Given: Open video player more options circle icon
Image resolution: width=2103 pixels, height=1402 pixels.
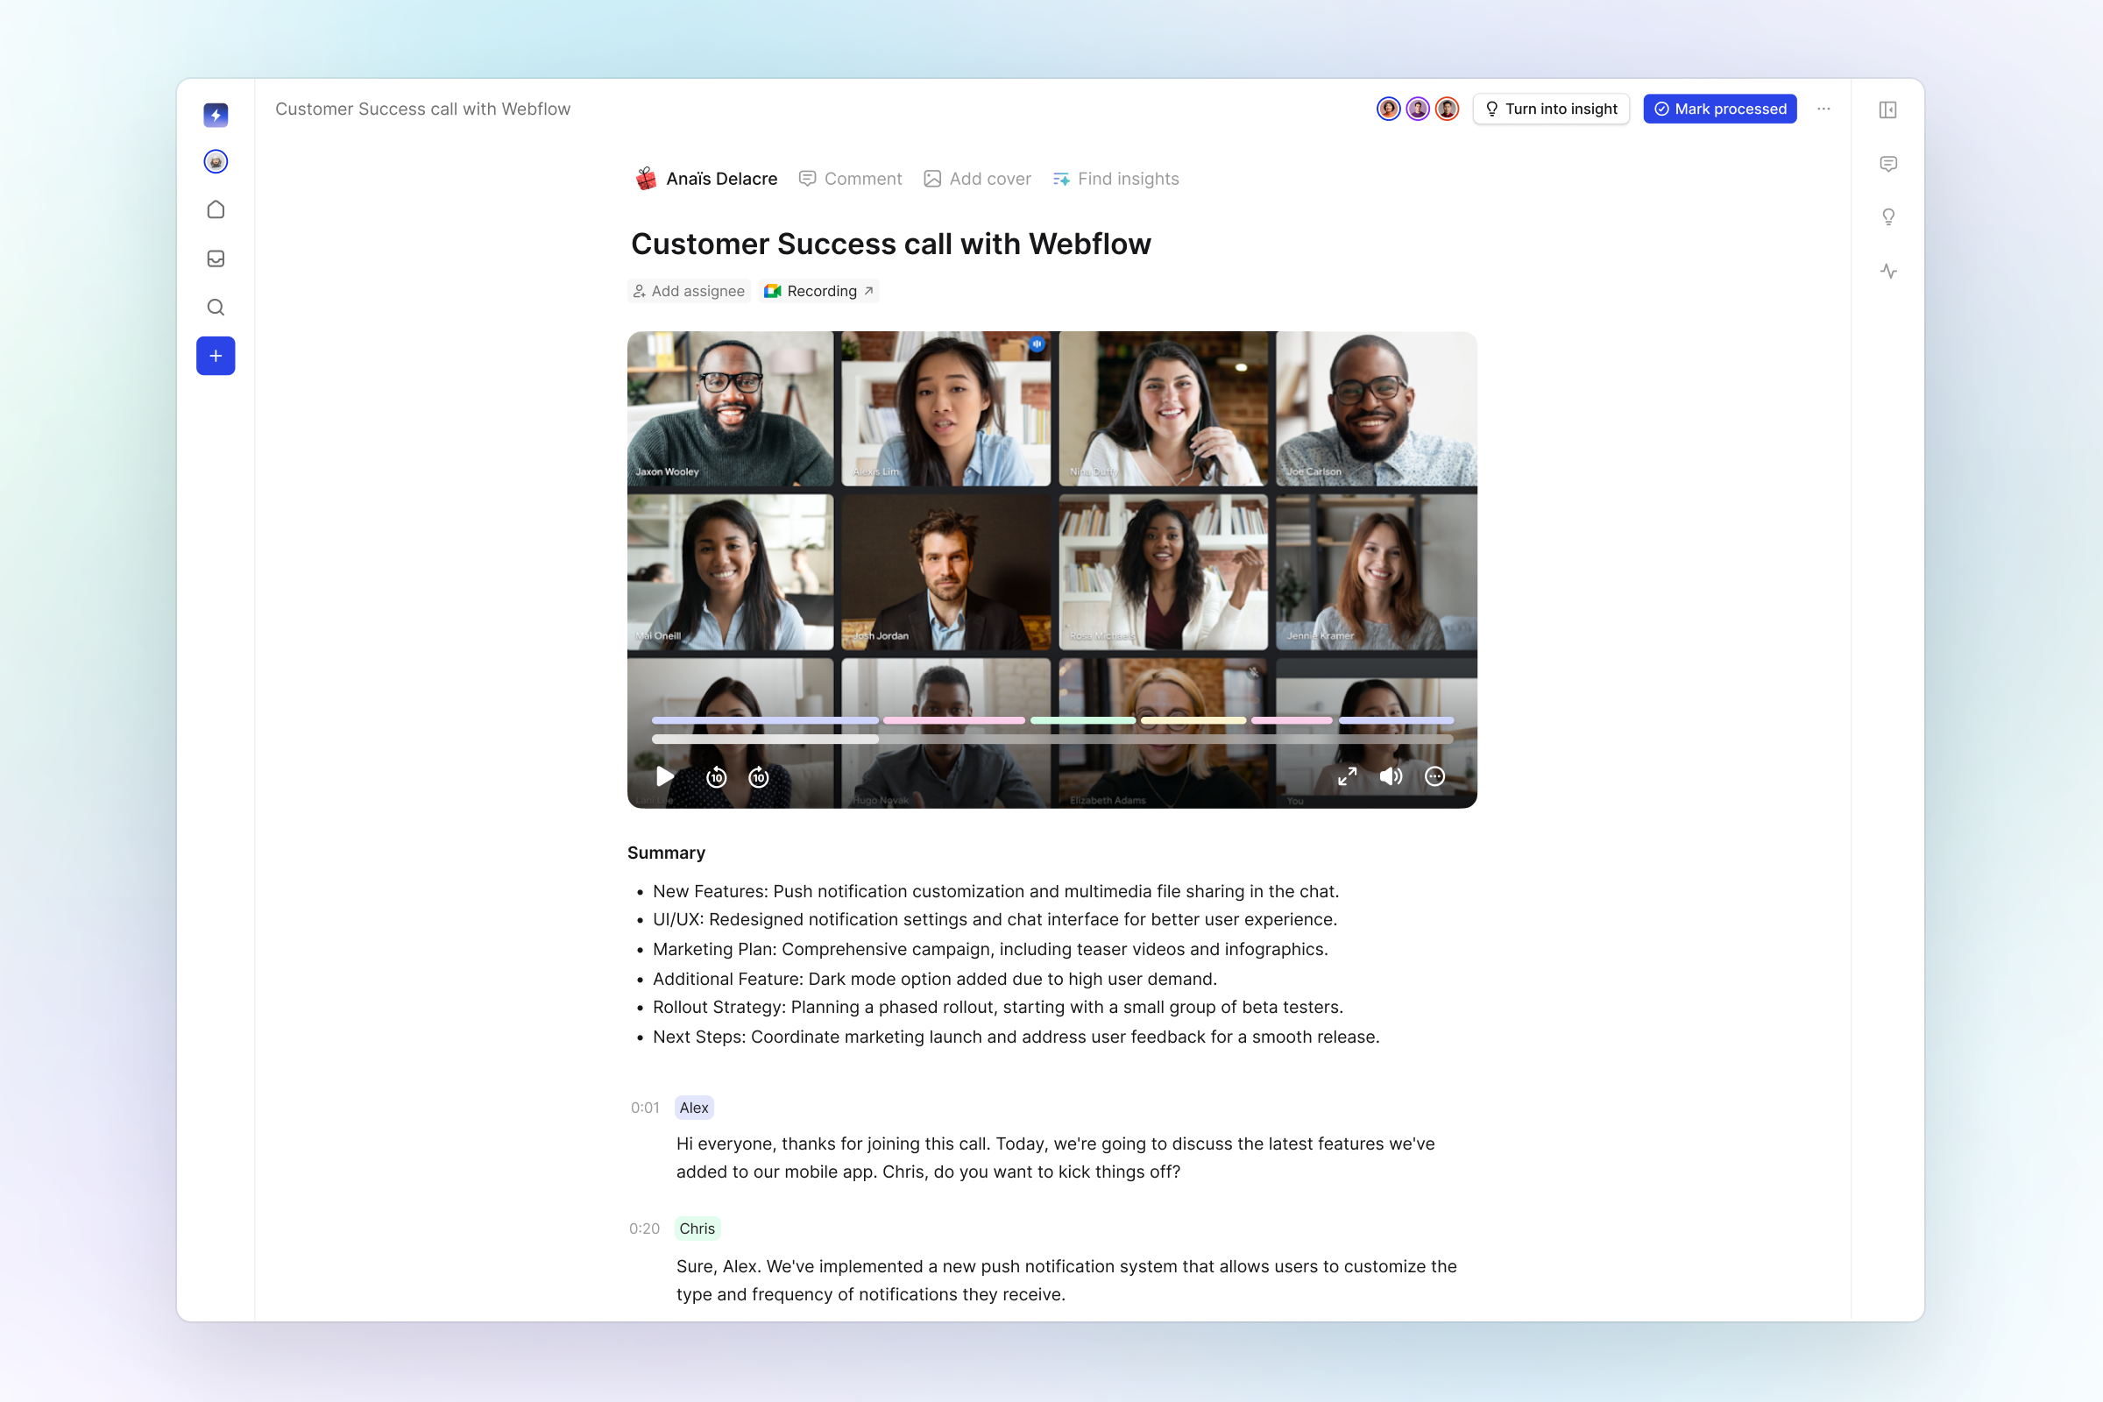Looking at the screenshot, I should (1434, 776).
